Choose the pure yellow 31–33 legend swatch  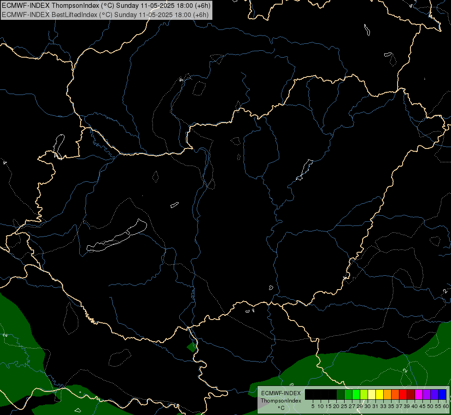coord(380,395)
